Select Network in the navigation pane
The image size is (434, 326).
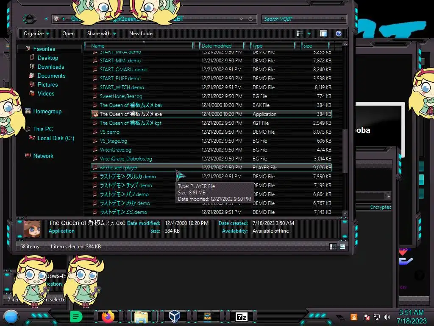pos(43,156)
